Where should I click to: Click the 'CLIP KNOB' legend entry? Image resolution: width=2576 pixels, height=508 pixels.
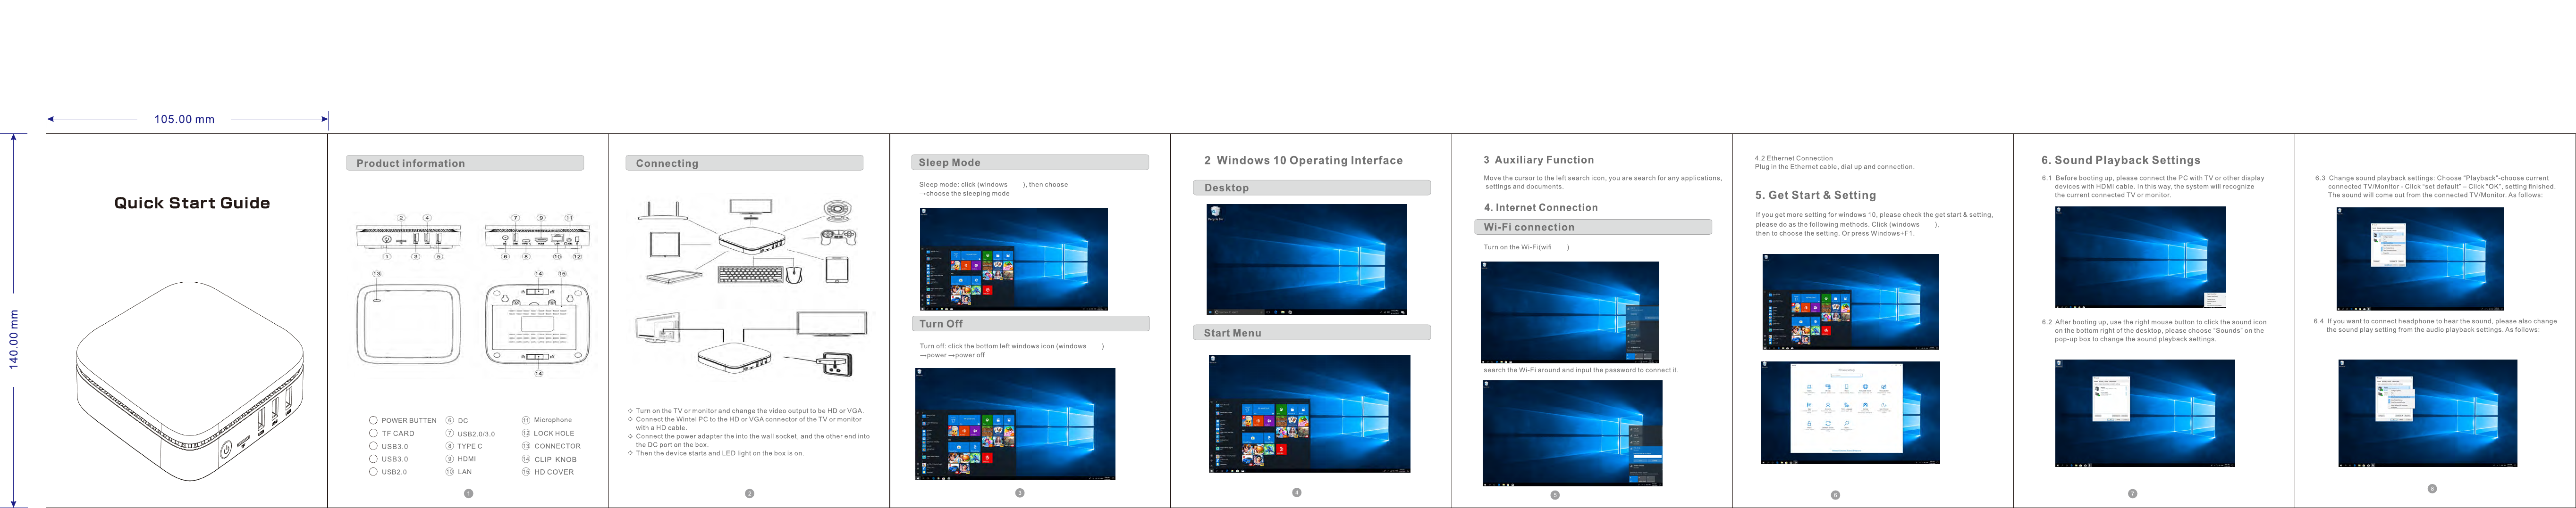click(555, 459)
